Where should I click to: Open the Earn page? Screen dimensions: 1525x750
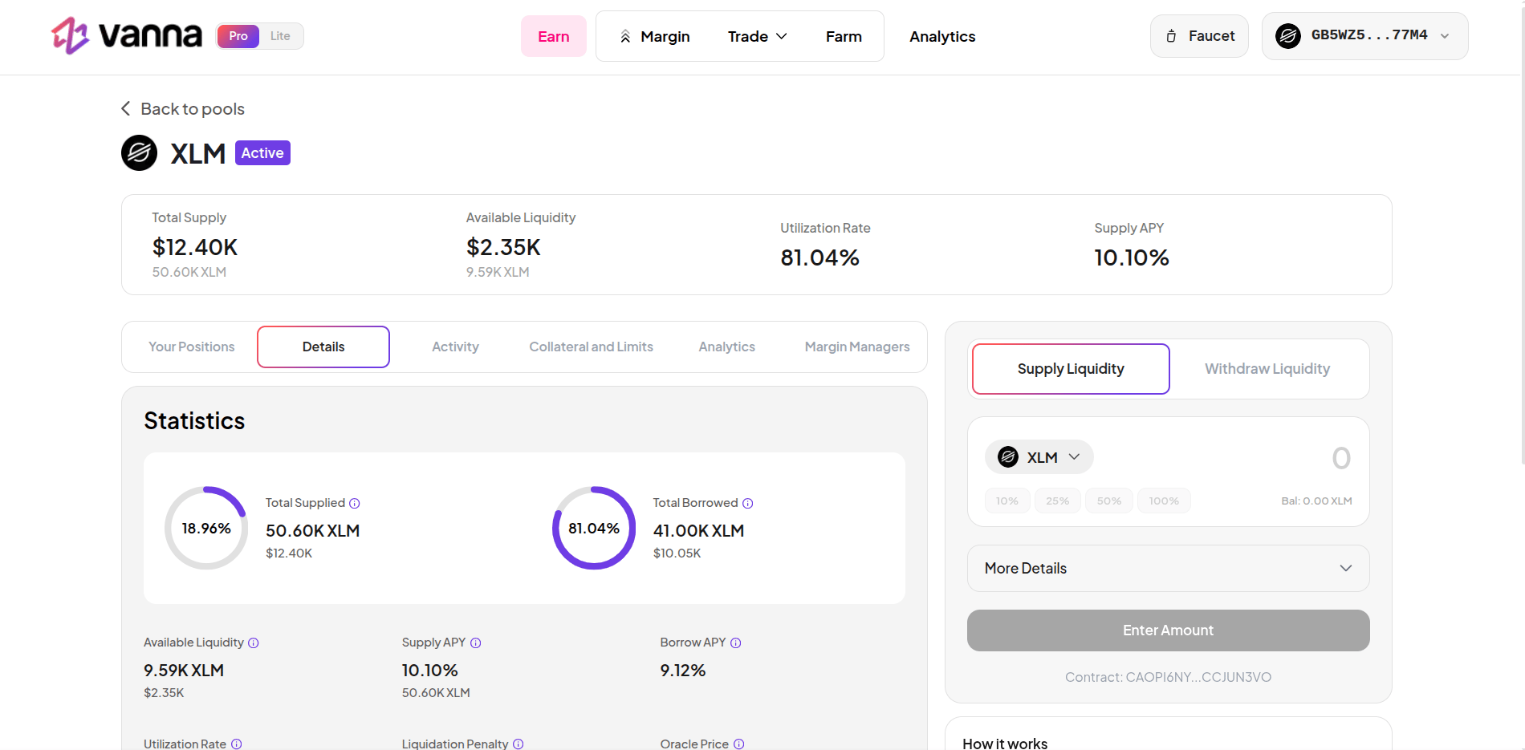point(554,36)
